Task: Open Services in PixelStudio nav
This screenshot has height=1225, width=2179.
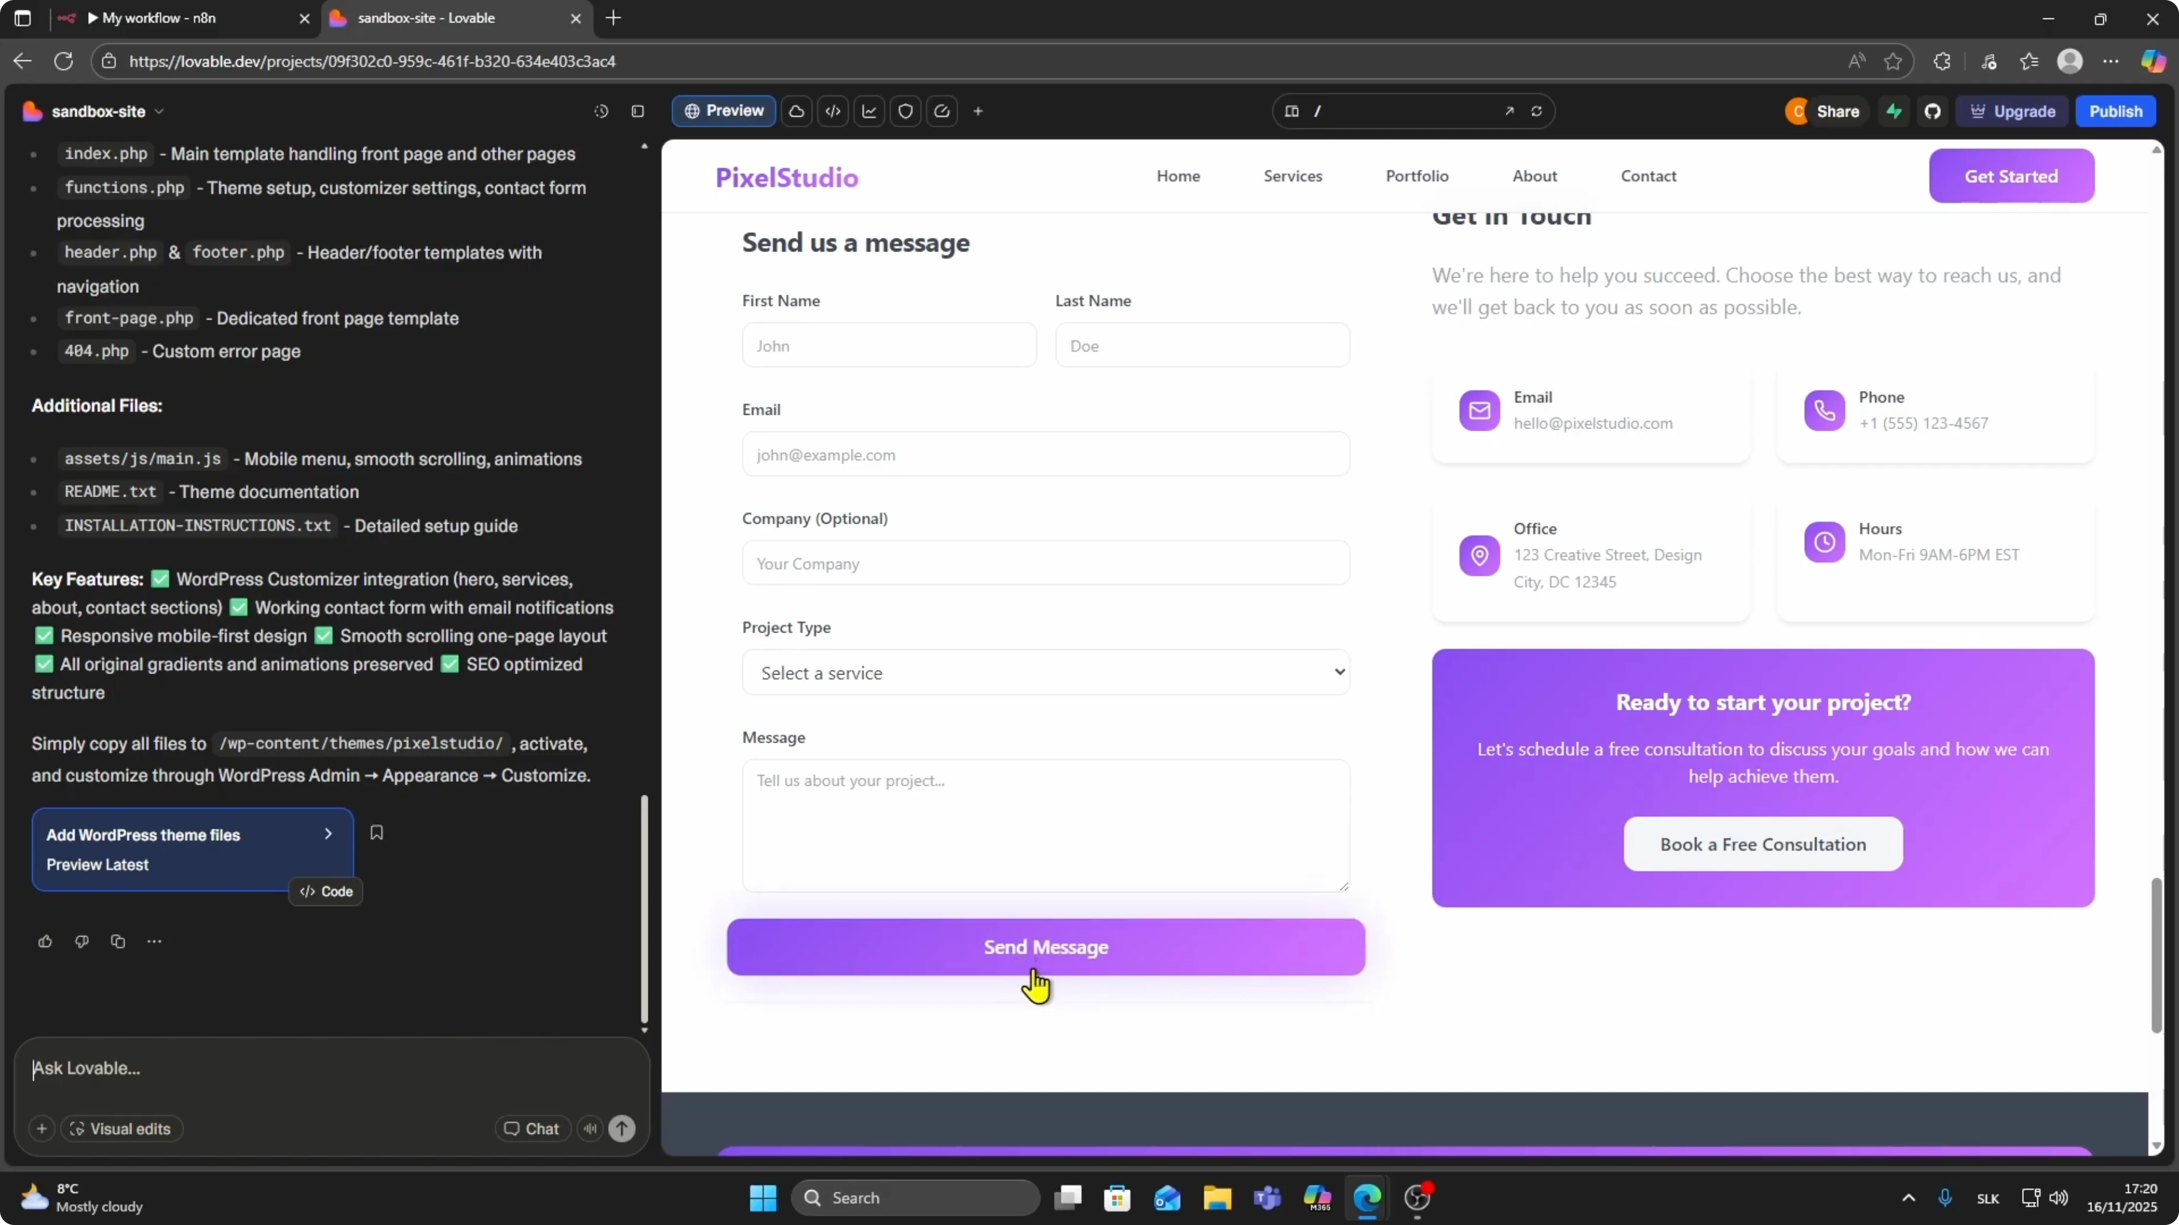Action: click(x=1293, y=176)
